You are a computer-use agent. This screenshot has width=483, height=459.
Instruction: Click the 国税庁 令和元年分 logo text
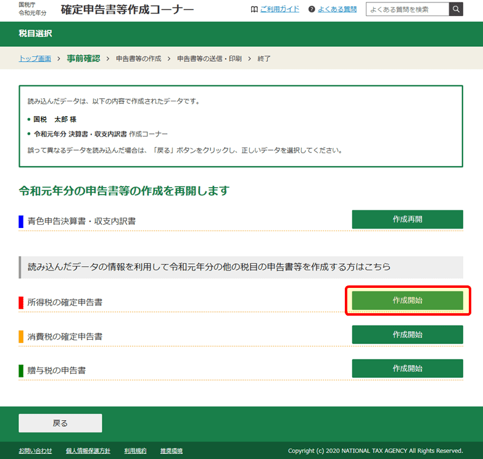[x=32, y=9]
